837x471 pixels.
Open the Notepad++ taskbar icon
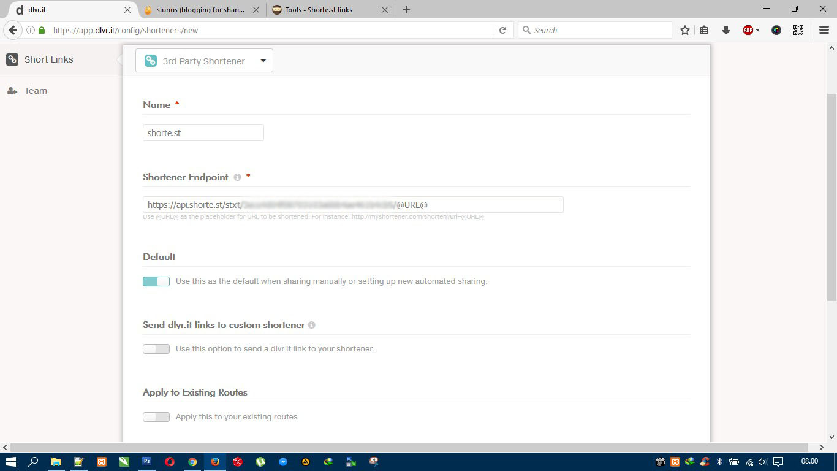click(x=78, y=461)
